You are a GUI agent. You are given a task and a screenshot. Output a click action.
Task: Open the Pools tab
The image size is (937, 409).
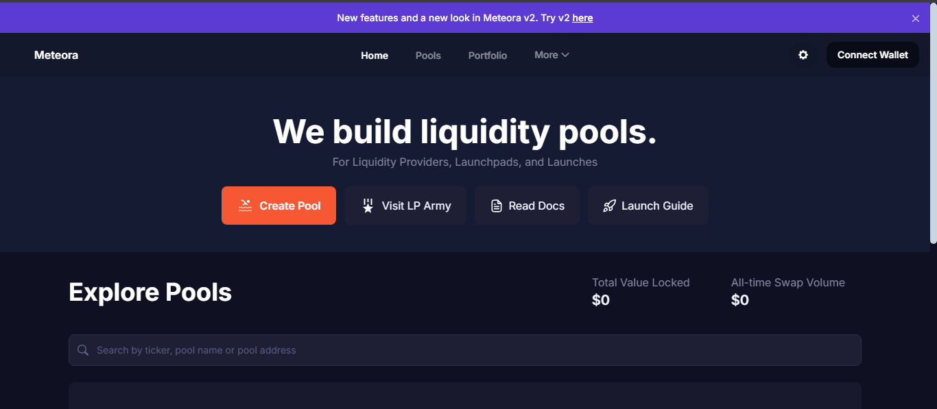pos(428,55)
